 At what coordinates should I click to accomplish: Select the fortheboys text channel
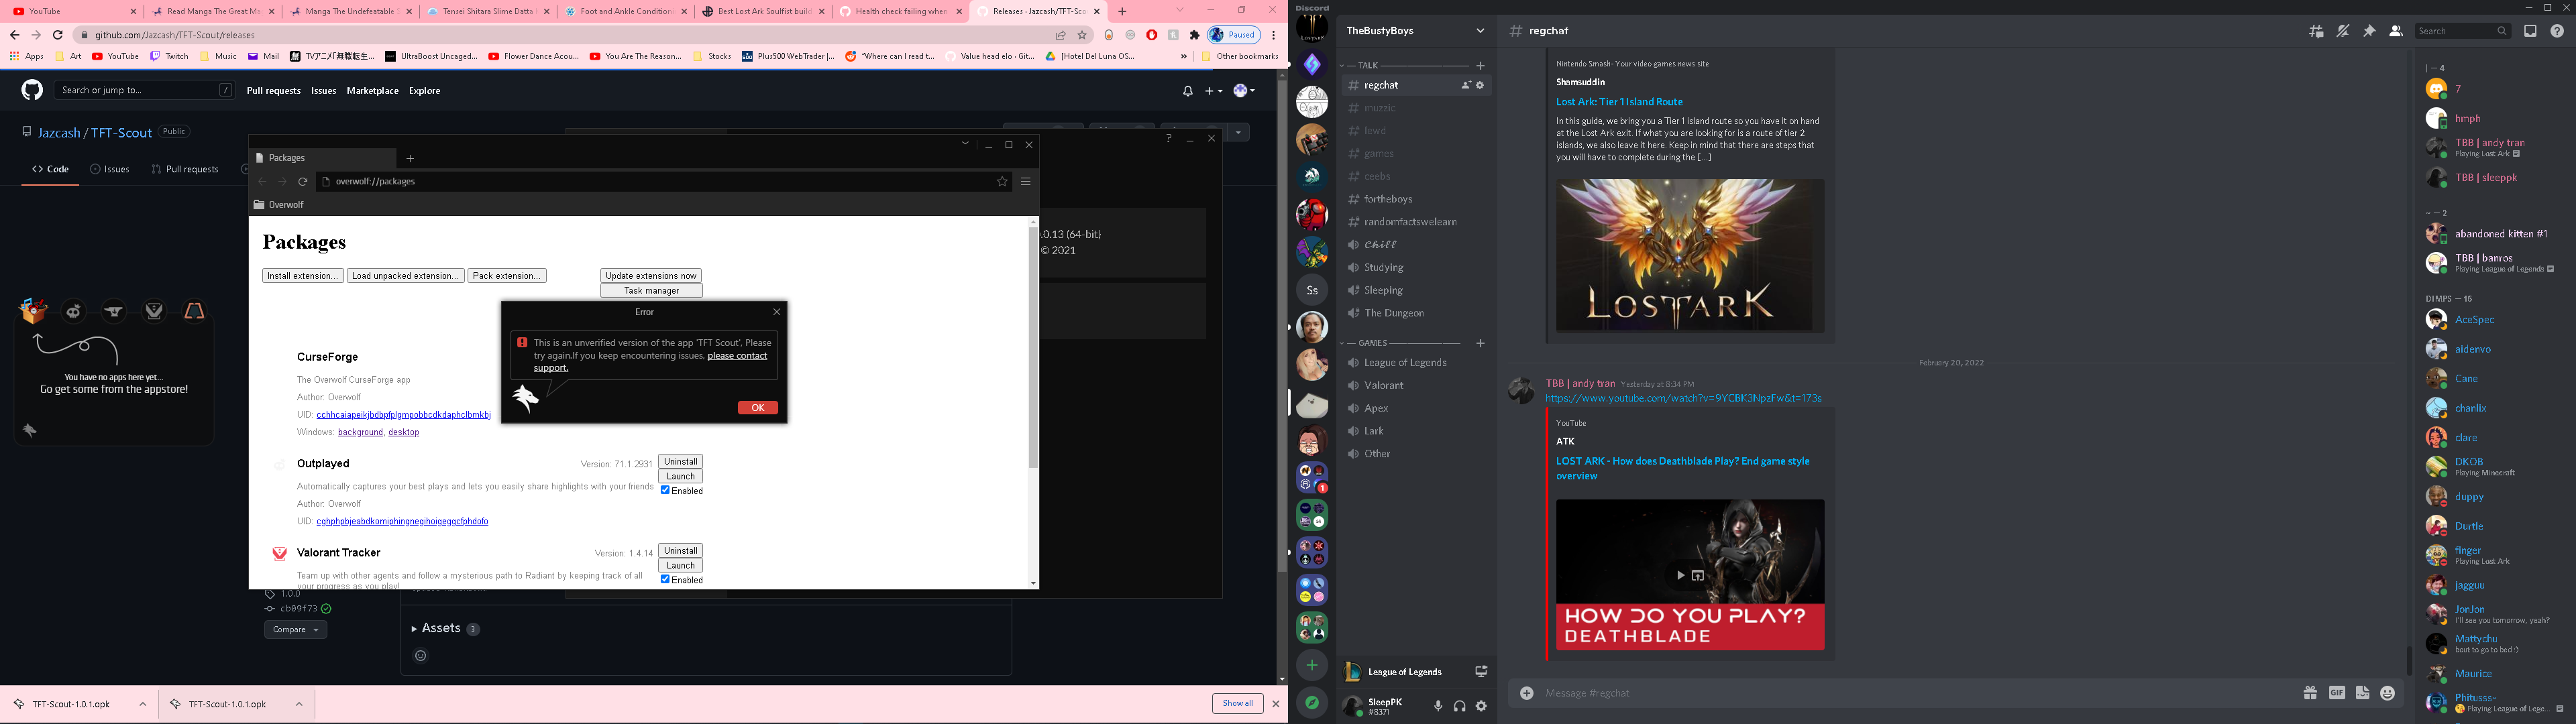(x=1388, y=199)
